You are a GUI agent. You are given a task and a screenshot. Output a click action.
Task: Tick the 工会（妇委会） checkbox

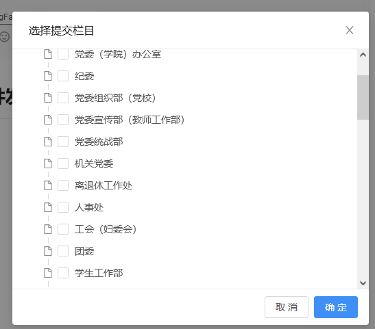coord(63,229)
